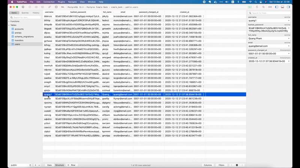
Task: Open the Connection menu
Action: point(49,2)
